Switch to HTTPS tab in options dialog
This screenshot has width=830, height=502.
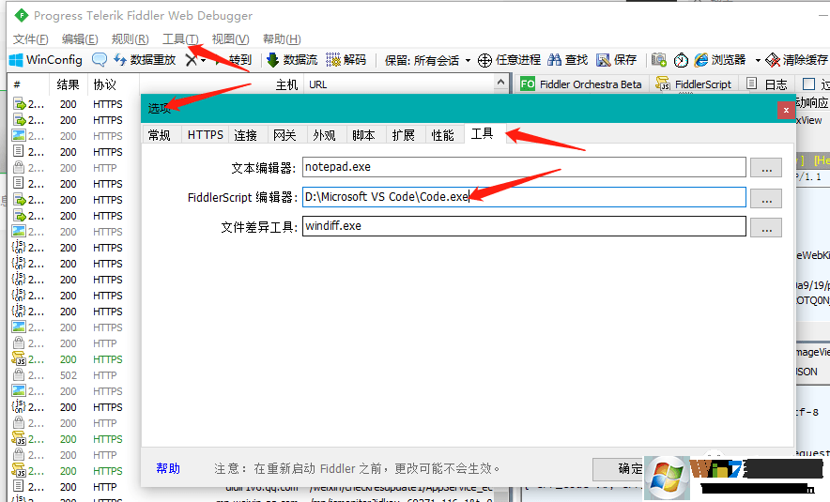206,135
